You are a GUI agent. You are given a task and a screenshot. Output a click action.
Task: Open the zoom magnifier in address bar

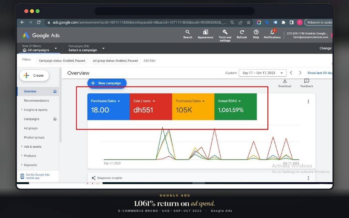pyautogui.click(x=232, y=22)
